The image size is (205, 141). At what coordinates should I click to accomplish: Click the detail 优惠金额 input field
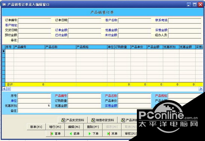[84, 106]
